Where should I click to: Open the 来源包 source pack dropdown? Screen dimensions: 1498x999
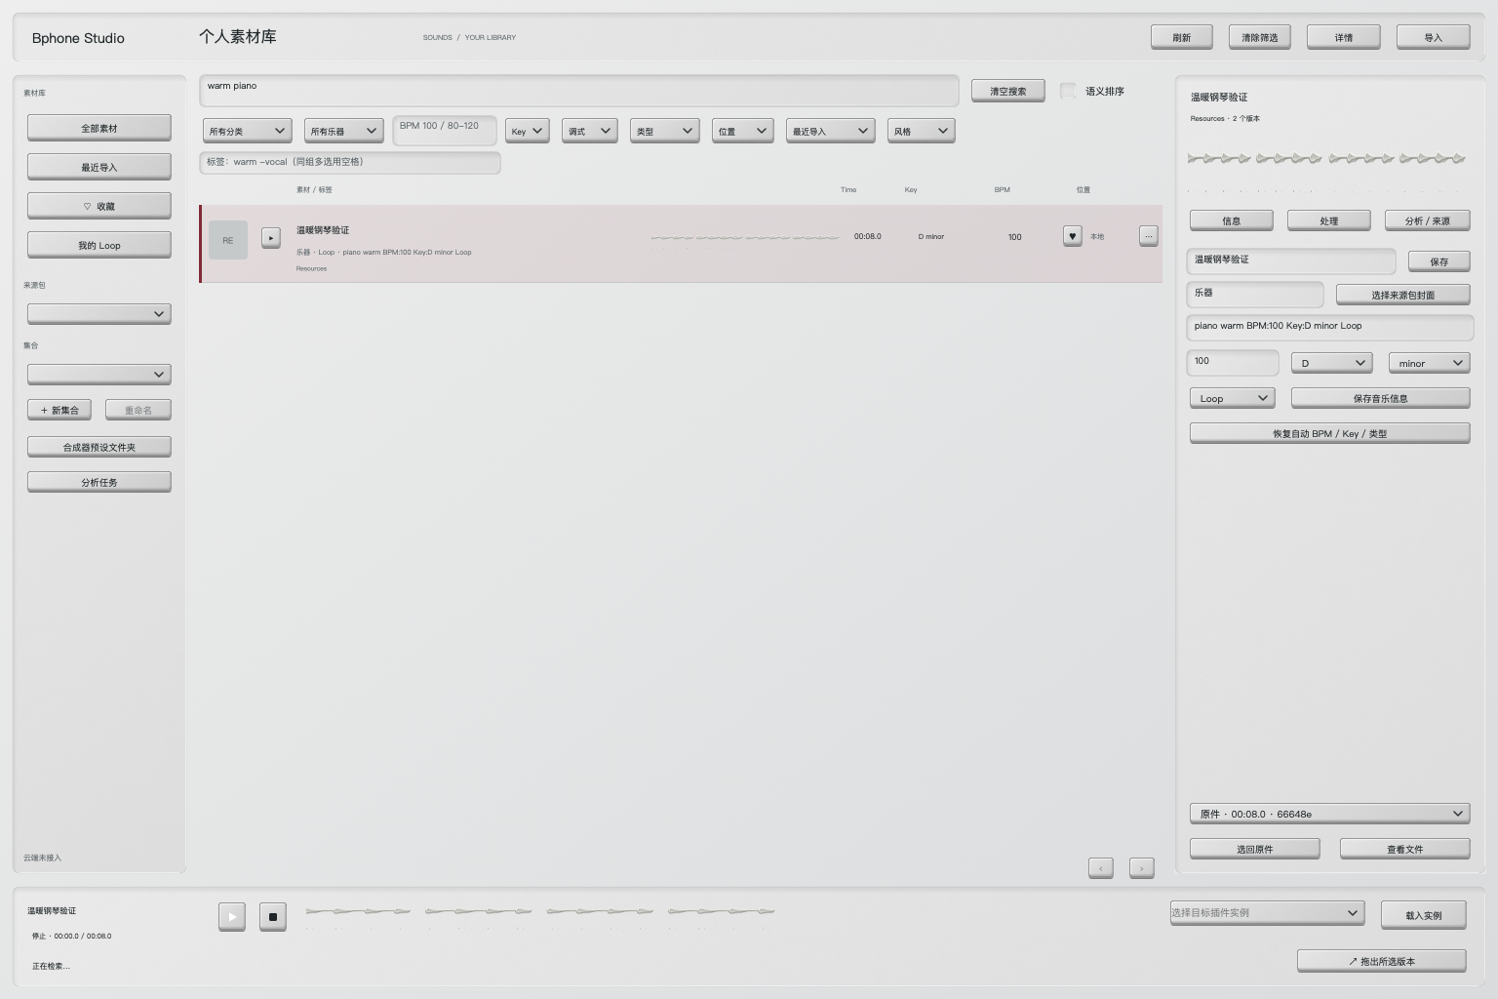coord(99,314)
